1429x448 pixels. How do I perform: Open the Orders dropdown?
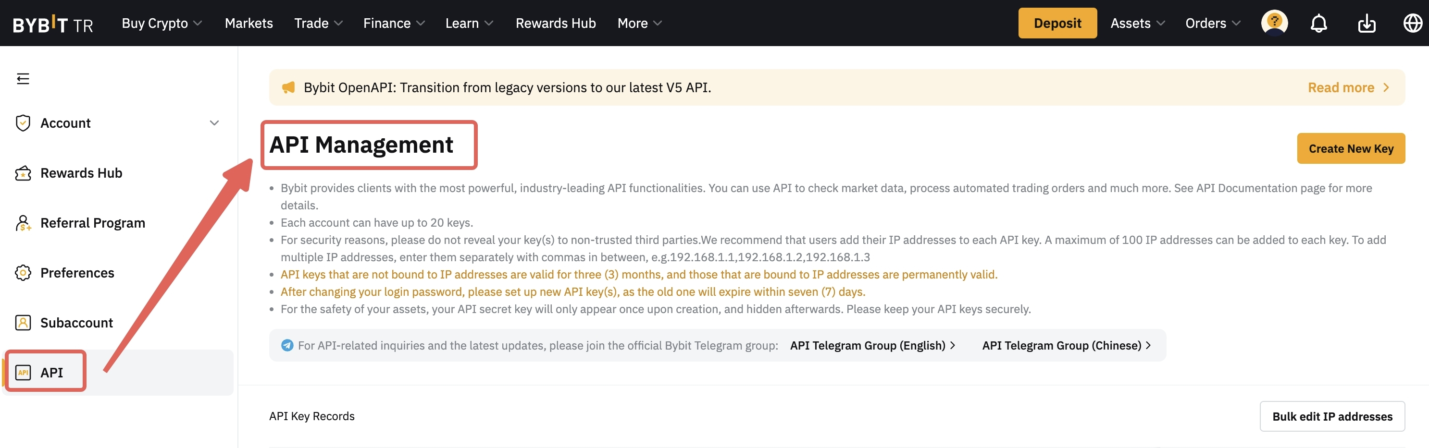(x=1212, y=23)
